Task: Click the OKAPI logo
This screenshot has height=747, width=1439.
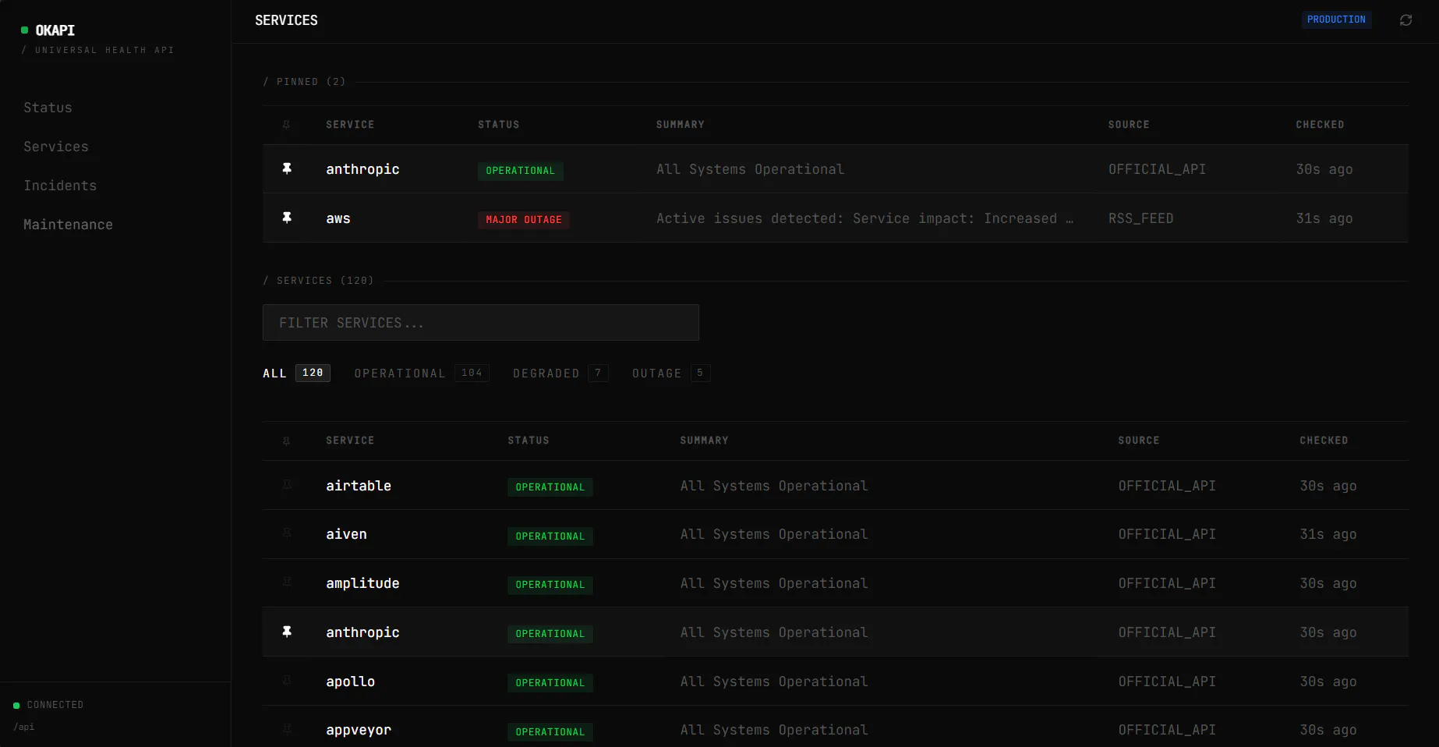Action: coord(48,30)
